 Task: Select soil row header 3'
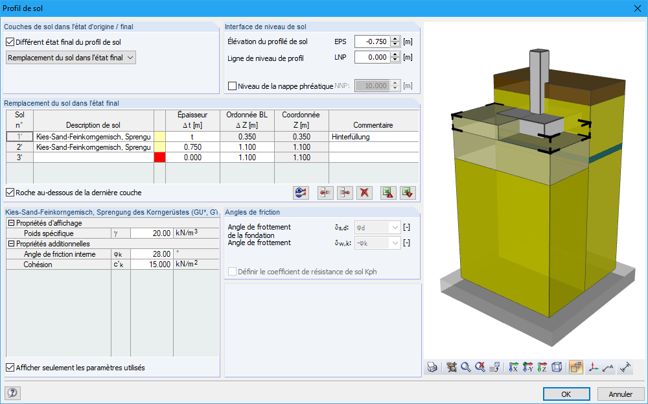(20, 157)
